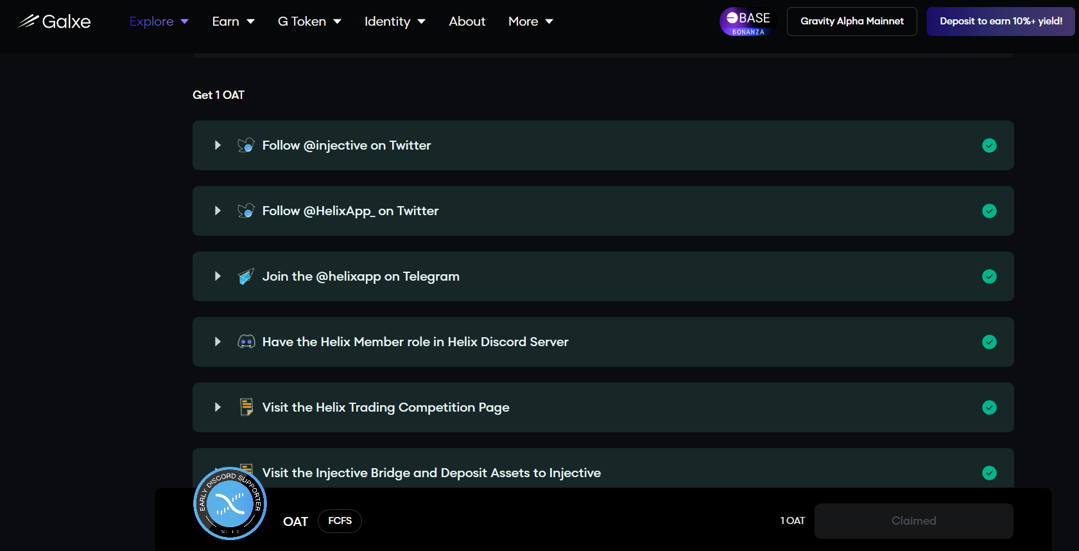1079x551 pixels.
Task: Click green checkmark on Follow @HelixApp_ row
Action: [x=989, y=211]
